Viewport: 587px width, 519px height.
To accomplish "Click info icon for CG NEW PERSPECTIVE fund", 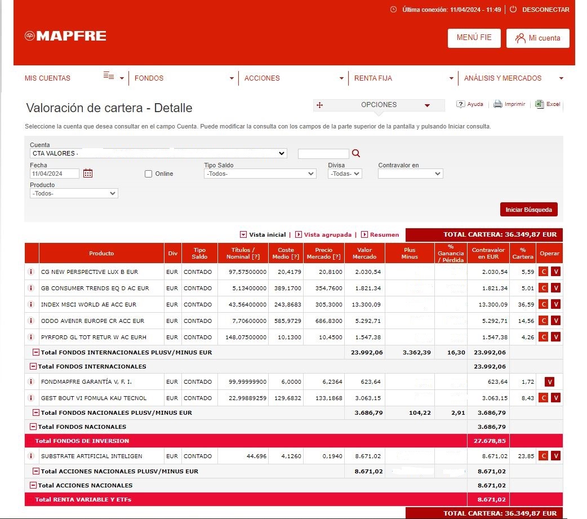I will click(x=32, y=272).
